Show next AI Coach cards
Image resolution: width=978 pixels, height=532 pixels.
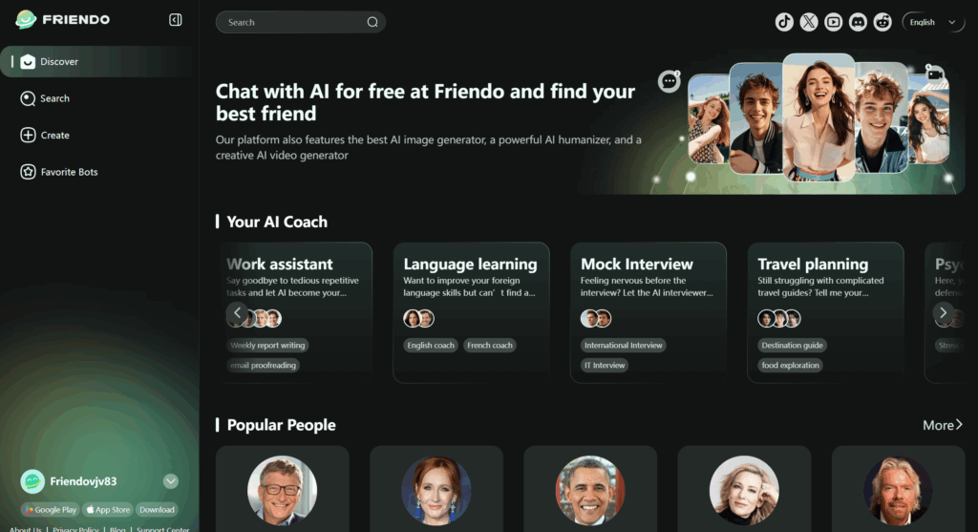click(x=943, y=312)
